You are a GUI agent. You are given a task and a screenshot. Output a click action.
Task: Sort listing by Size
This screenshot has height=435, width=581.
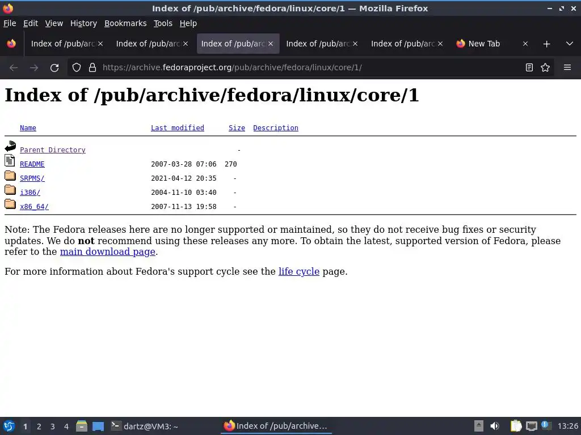237,128
